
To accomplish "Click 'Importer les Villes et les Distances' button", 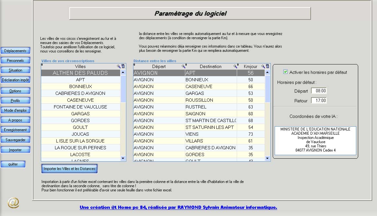I will [x=69, y=169].
